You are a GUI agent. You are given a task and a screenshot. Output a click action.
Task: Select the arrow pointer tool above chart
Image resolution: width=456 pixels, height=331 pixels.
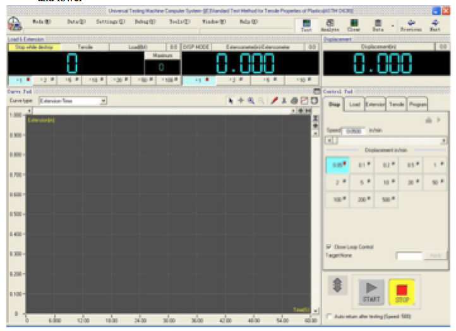(232, 100)
